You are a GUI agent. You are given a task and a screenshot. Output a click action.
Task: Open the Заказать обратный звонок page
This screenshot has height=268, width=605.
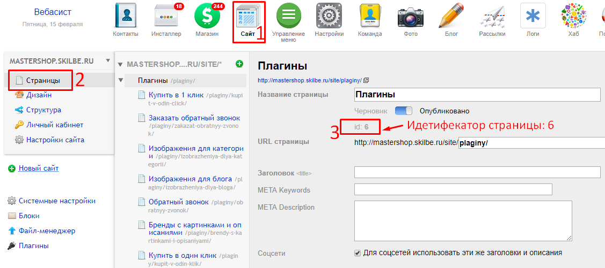[x=194, y=118]
